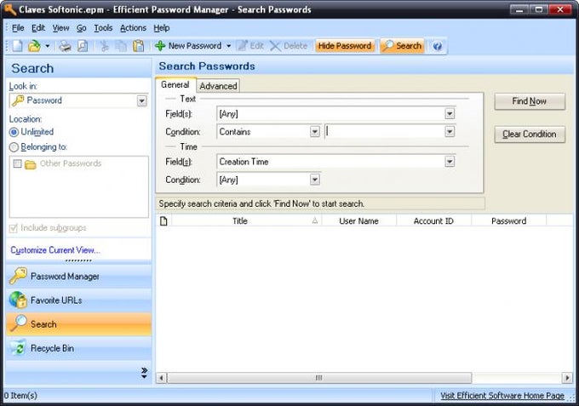Screen dimensions: 579x406
Task: Click the magnifier icon beside Search
Action: click(18, 323)
